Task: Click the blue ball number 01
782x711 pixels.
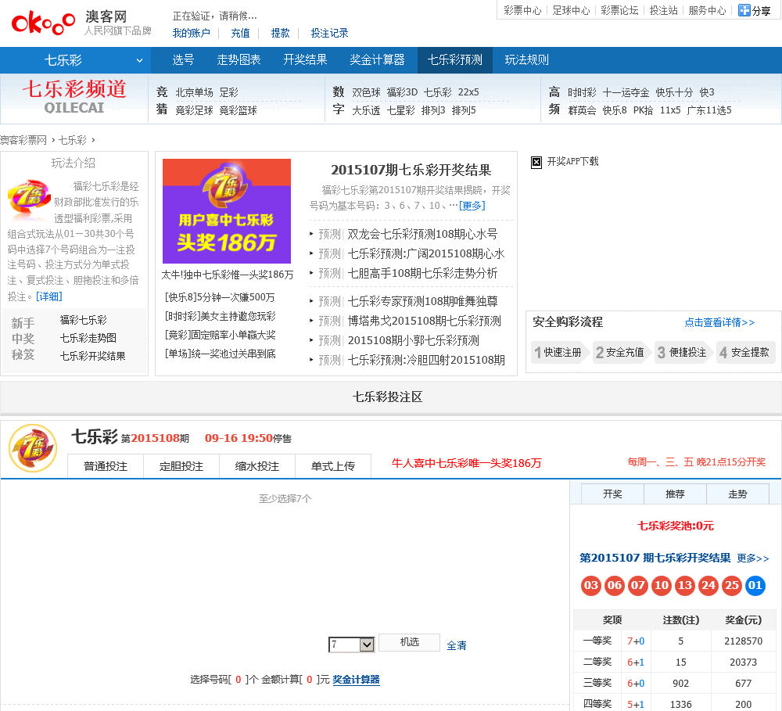Action: (x=755, y=586)
